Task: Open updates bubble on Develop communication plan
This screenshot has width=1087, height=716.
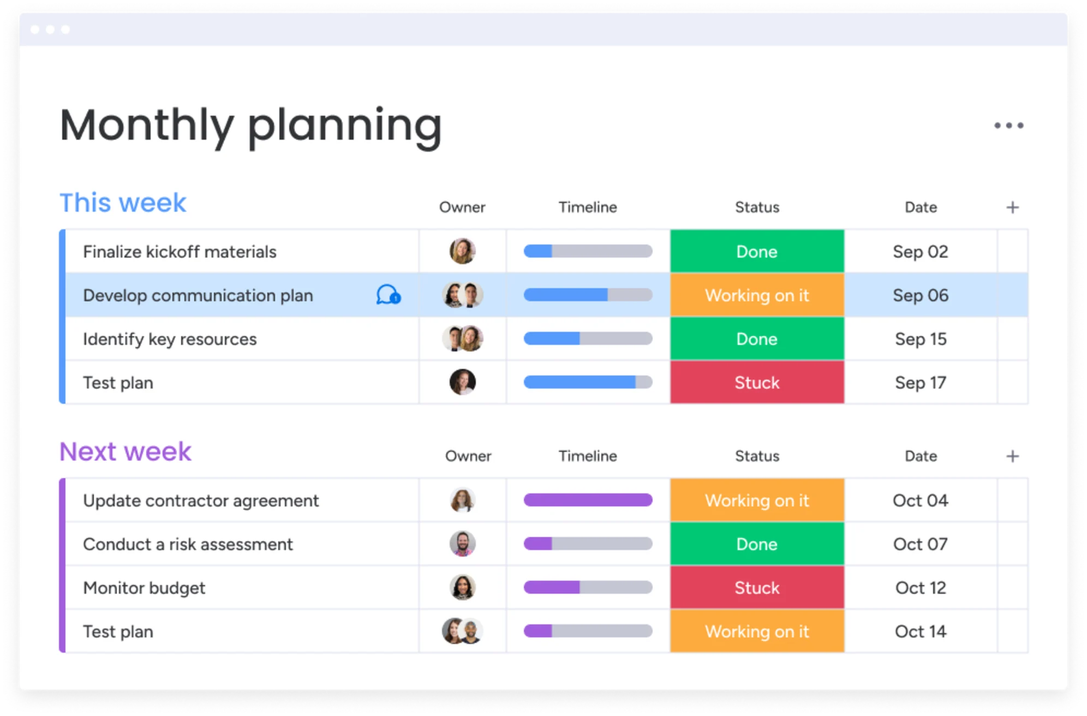Action: [389, 295]
